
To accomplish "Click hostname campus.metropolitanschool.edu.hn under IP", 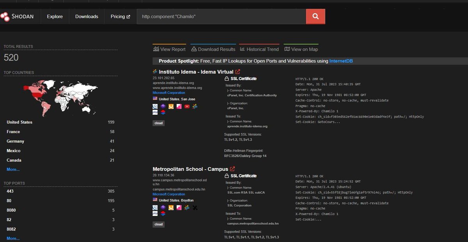I will (x=179, y=189).
